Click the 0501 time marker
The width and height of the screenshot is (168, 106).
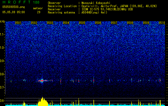(18, 23)
